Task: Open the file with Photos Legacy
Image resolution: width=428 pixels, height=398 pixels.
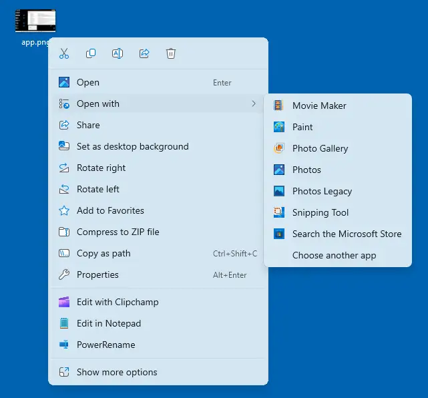Action: tap(338, 191)
